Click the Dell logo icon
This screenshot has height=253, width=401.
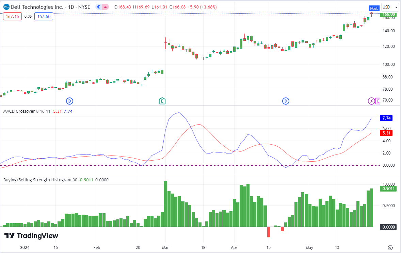(x=6, y=7)
